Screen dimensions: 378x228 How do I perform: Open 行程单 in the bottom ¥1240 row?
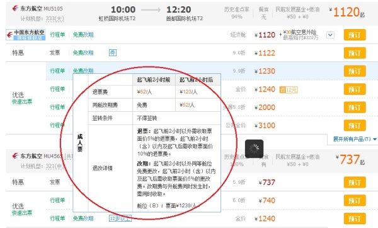[57, 219]
